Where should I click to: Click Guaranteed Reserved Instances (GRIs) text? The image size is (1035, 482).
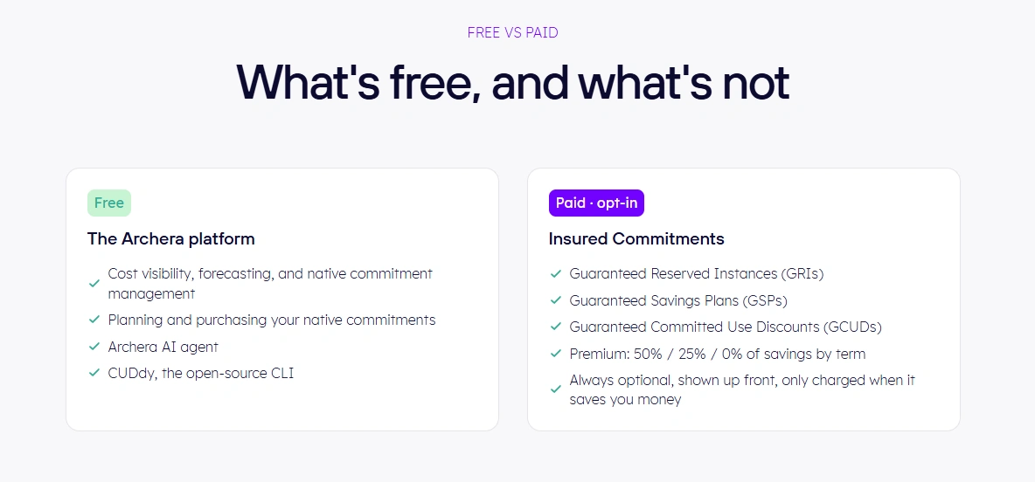click(697, 273)
